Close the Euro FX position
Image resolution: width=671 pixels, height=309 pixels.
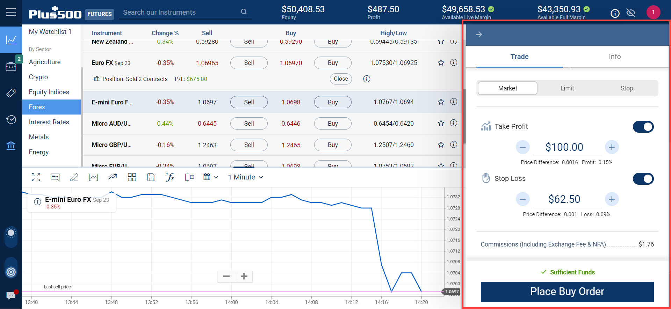point(341,79)
